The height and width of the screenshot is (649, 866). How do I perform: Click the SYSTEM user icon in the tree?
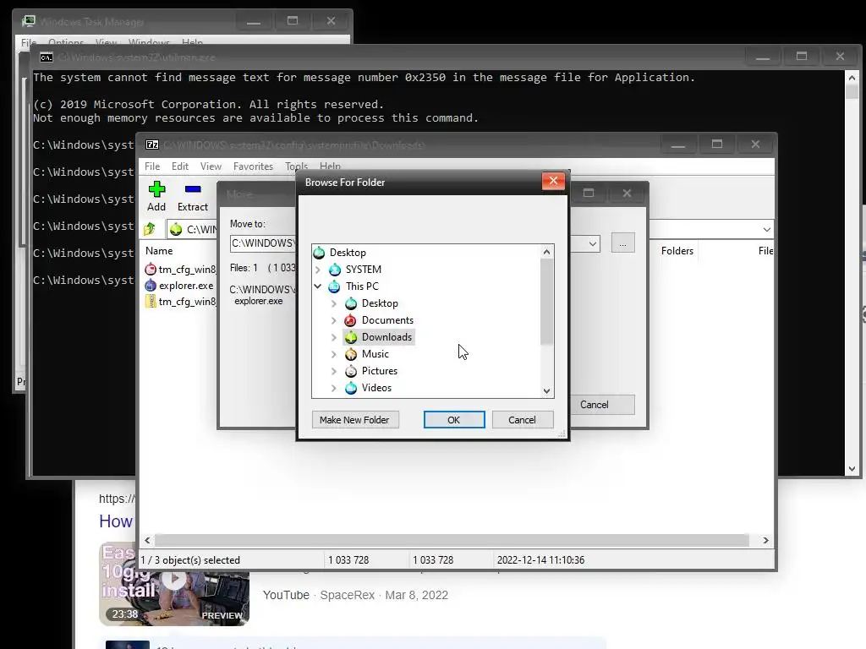pyautogui.click(x=335, y=270)
